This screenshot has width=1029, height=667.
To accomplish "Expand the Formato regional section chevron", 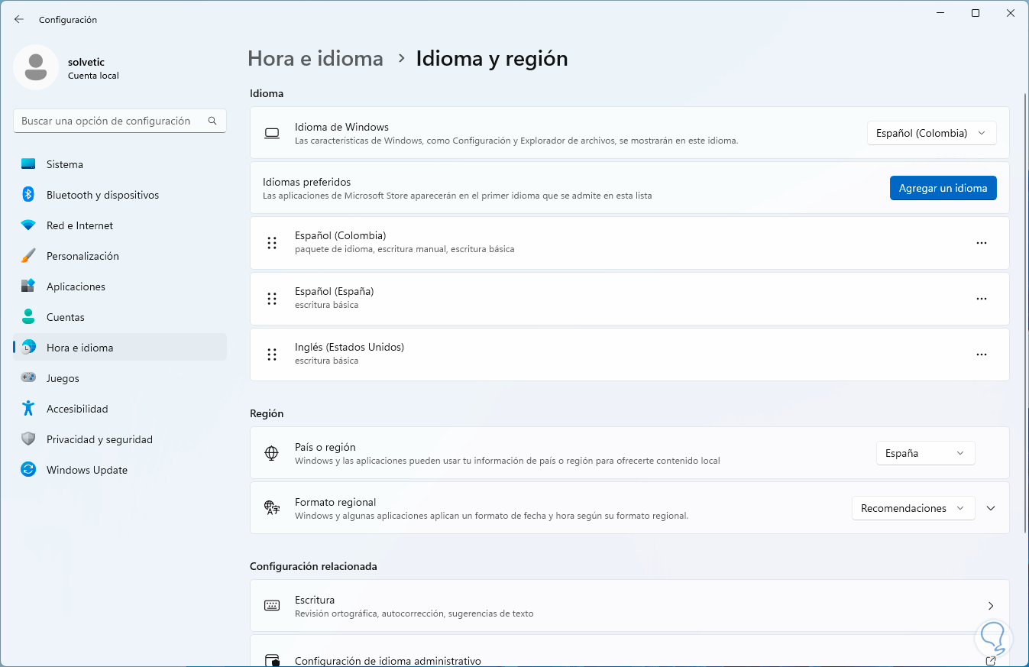I will click(x=991, y=508).
